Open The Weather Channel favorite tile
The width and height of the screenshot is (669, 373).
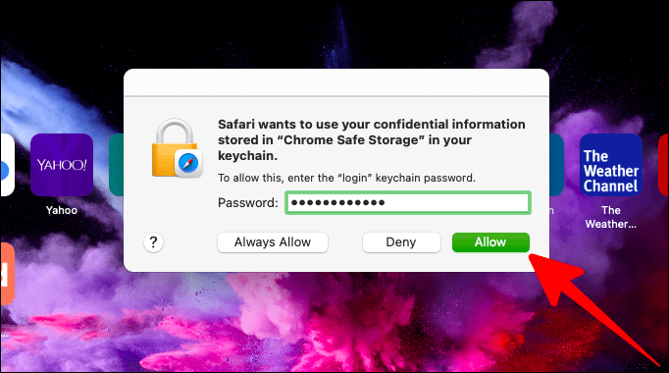(x=611, y=165)
